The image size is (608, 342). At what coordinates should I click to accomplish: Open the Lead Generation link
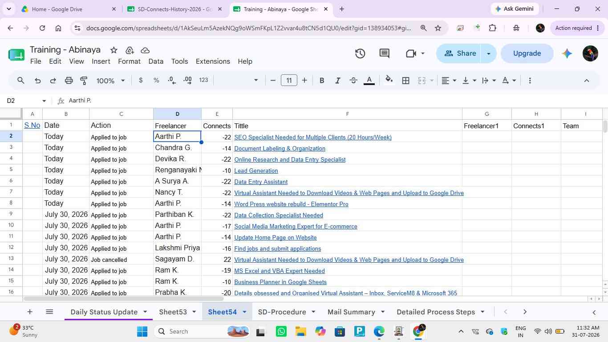256,171
